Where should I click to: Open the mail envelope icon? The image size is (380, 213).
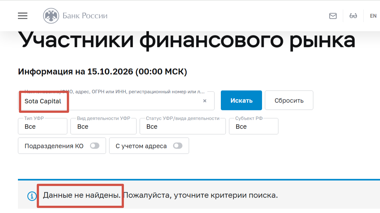click(333, 16)
